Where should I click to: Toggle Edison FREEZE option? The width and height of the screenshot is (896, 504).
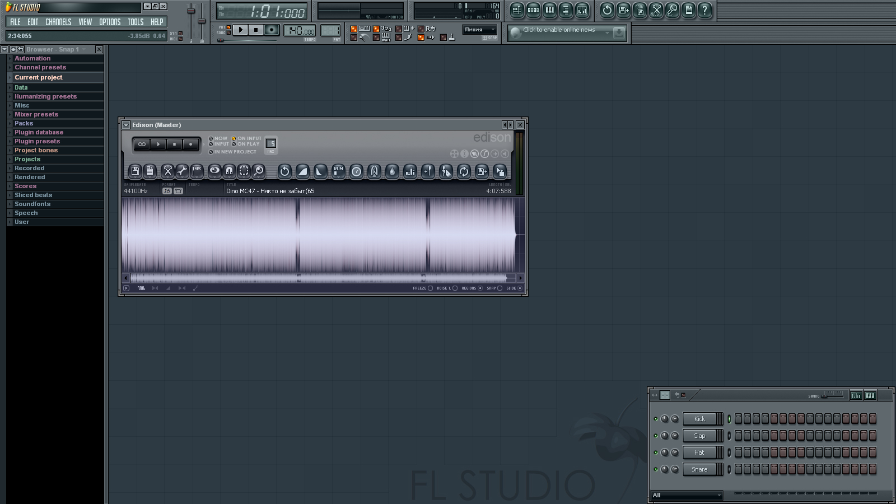[x=423, y=288]
